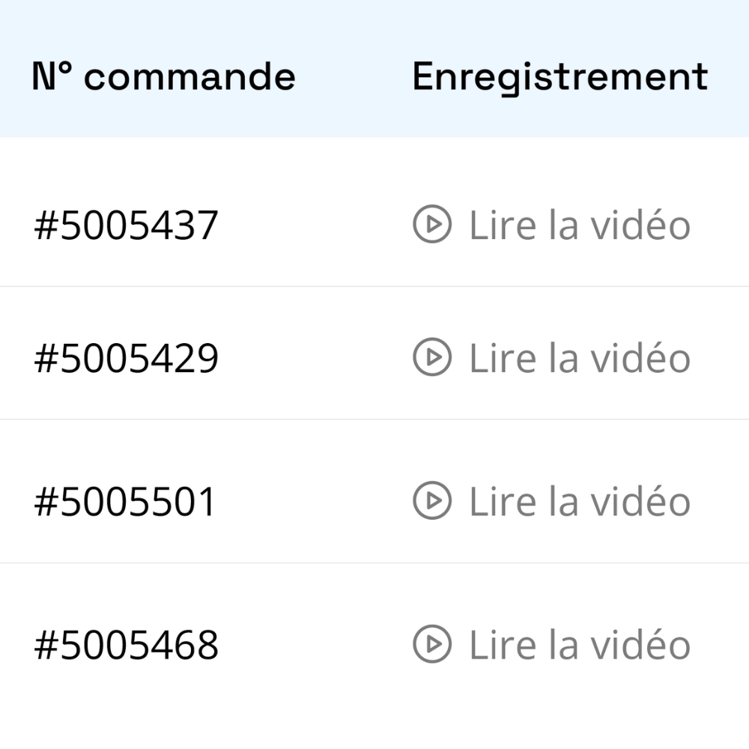The height and width of the screenshot is (749, 749).
Task: Sort by the N° commande column header
Action: (x=163, y=76)
